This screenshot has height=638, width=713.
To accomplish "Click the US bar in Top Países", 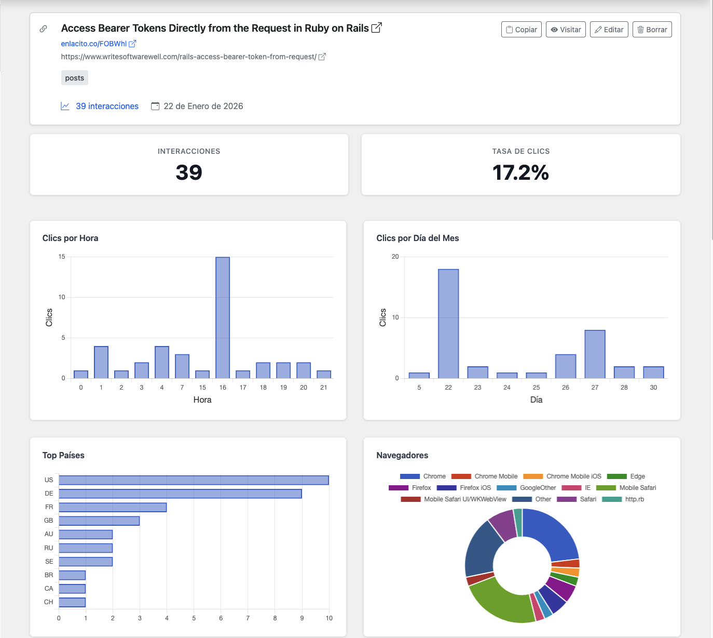I will 194,480.
